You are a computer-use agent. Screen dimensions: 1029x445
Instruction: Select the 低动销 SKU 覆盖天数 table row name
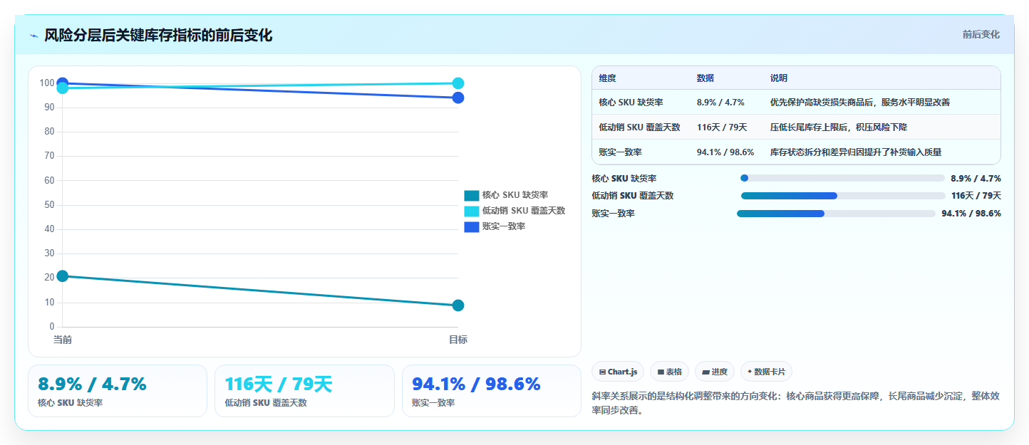point(639,127)
